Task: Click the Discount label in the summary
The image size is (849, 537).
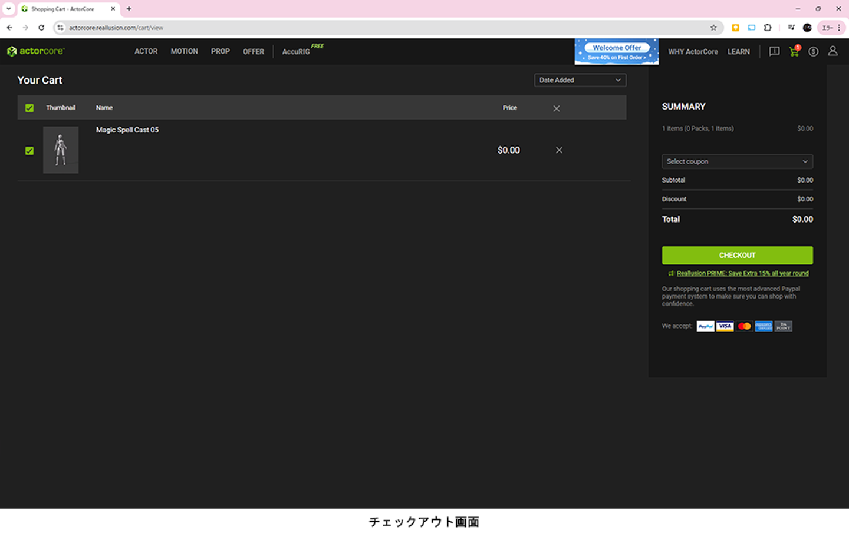Action: pyautogui.click(x=674, y=199)
